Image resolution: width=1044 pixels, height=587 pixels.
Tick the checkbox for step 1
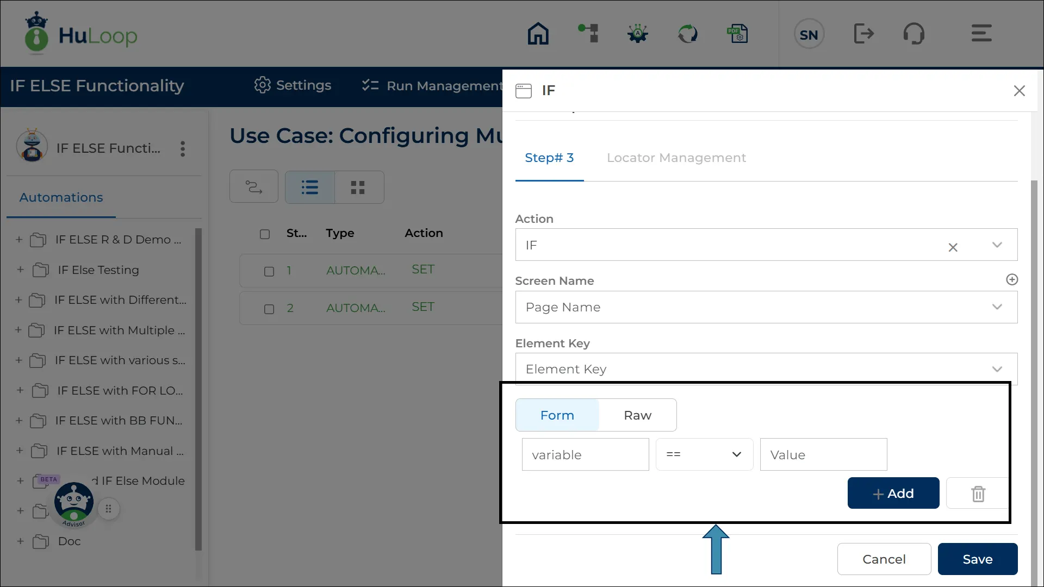pos(269,271)
